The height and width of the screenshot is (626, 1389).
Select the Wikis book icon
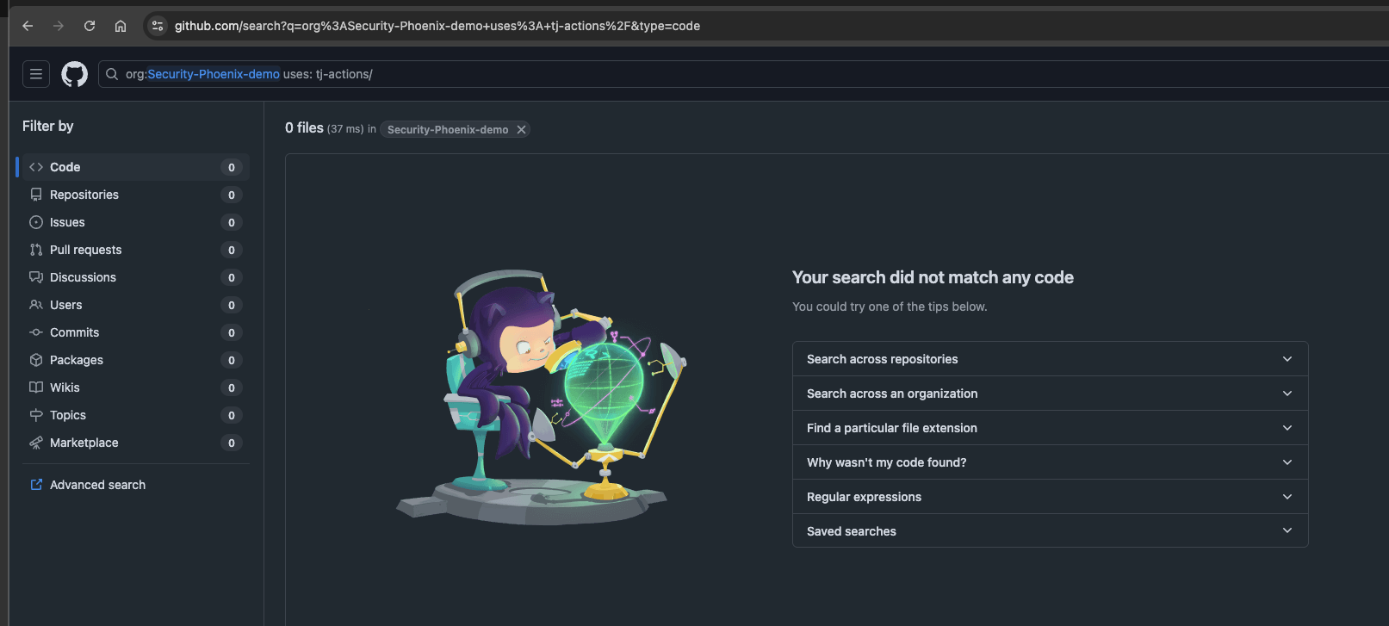(x=35, y=387)
